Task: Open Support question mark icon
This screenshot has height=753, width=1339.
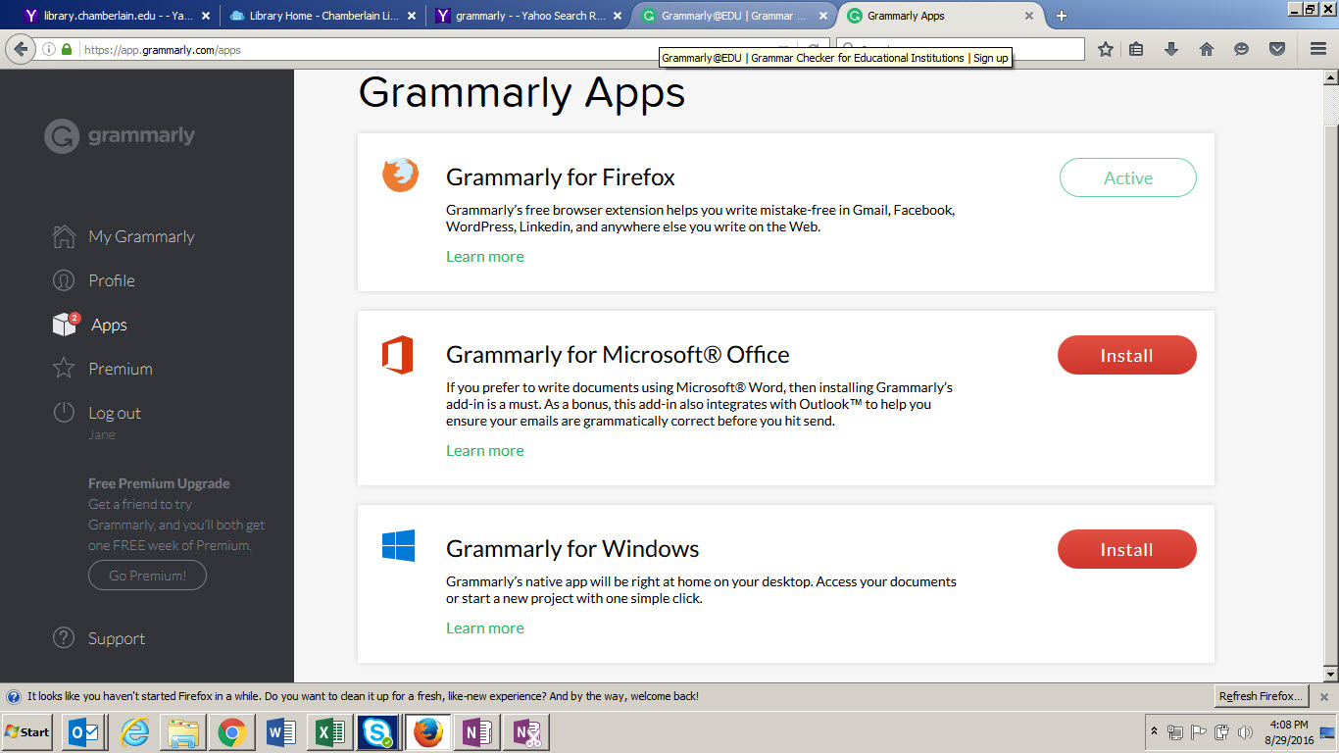Action: coord(64,638)
